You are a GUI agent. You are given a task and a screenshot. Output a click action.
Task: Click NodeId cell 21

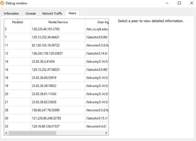point(17,102)
